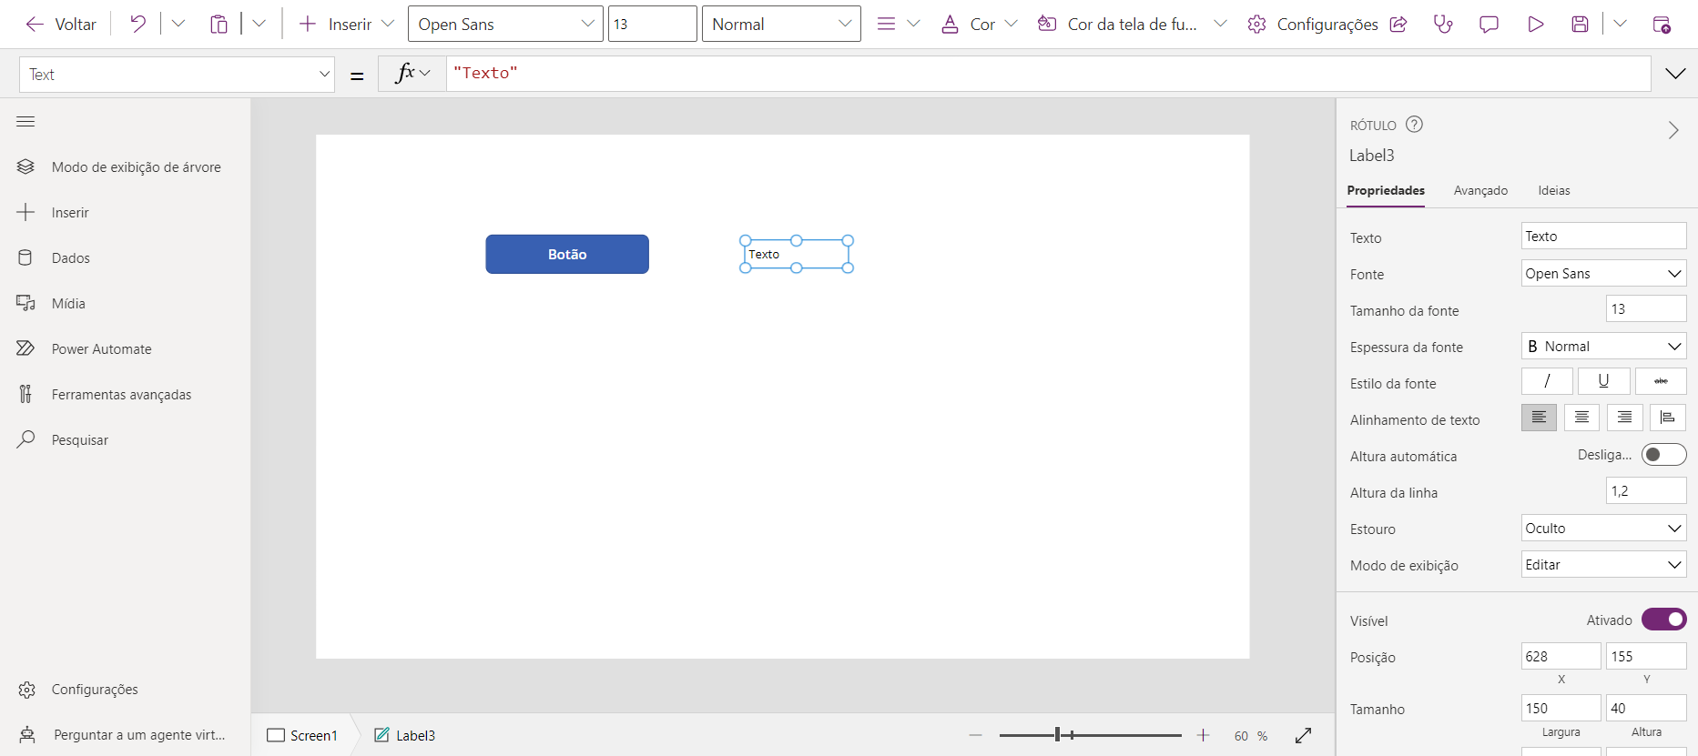Expand the undo history dropdown arrow
Screen dimensions: 1698x756
click(x=178, y=25)
